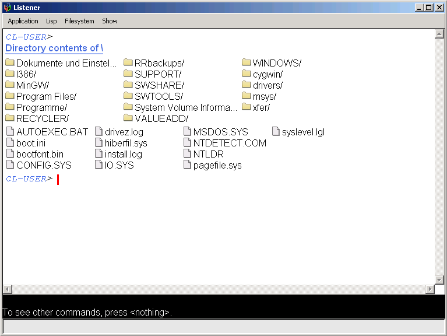Click the msys/ folder icon
This screenshot has height=336, width=447.
(247, 96)
